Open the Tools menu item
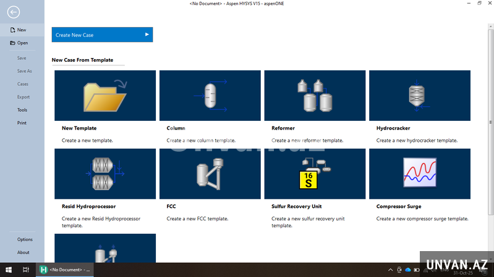Screen dimensions: 494x277 22,110
